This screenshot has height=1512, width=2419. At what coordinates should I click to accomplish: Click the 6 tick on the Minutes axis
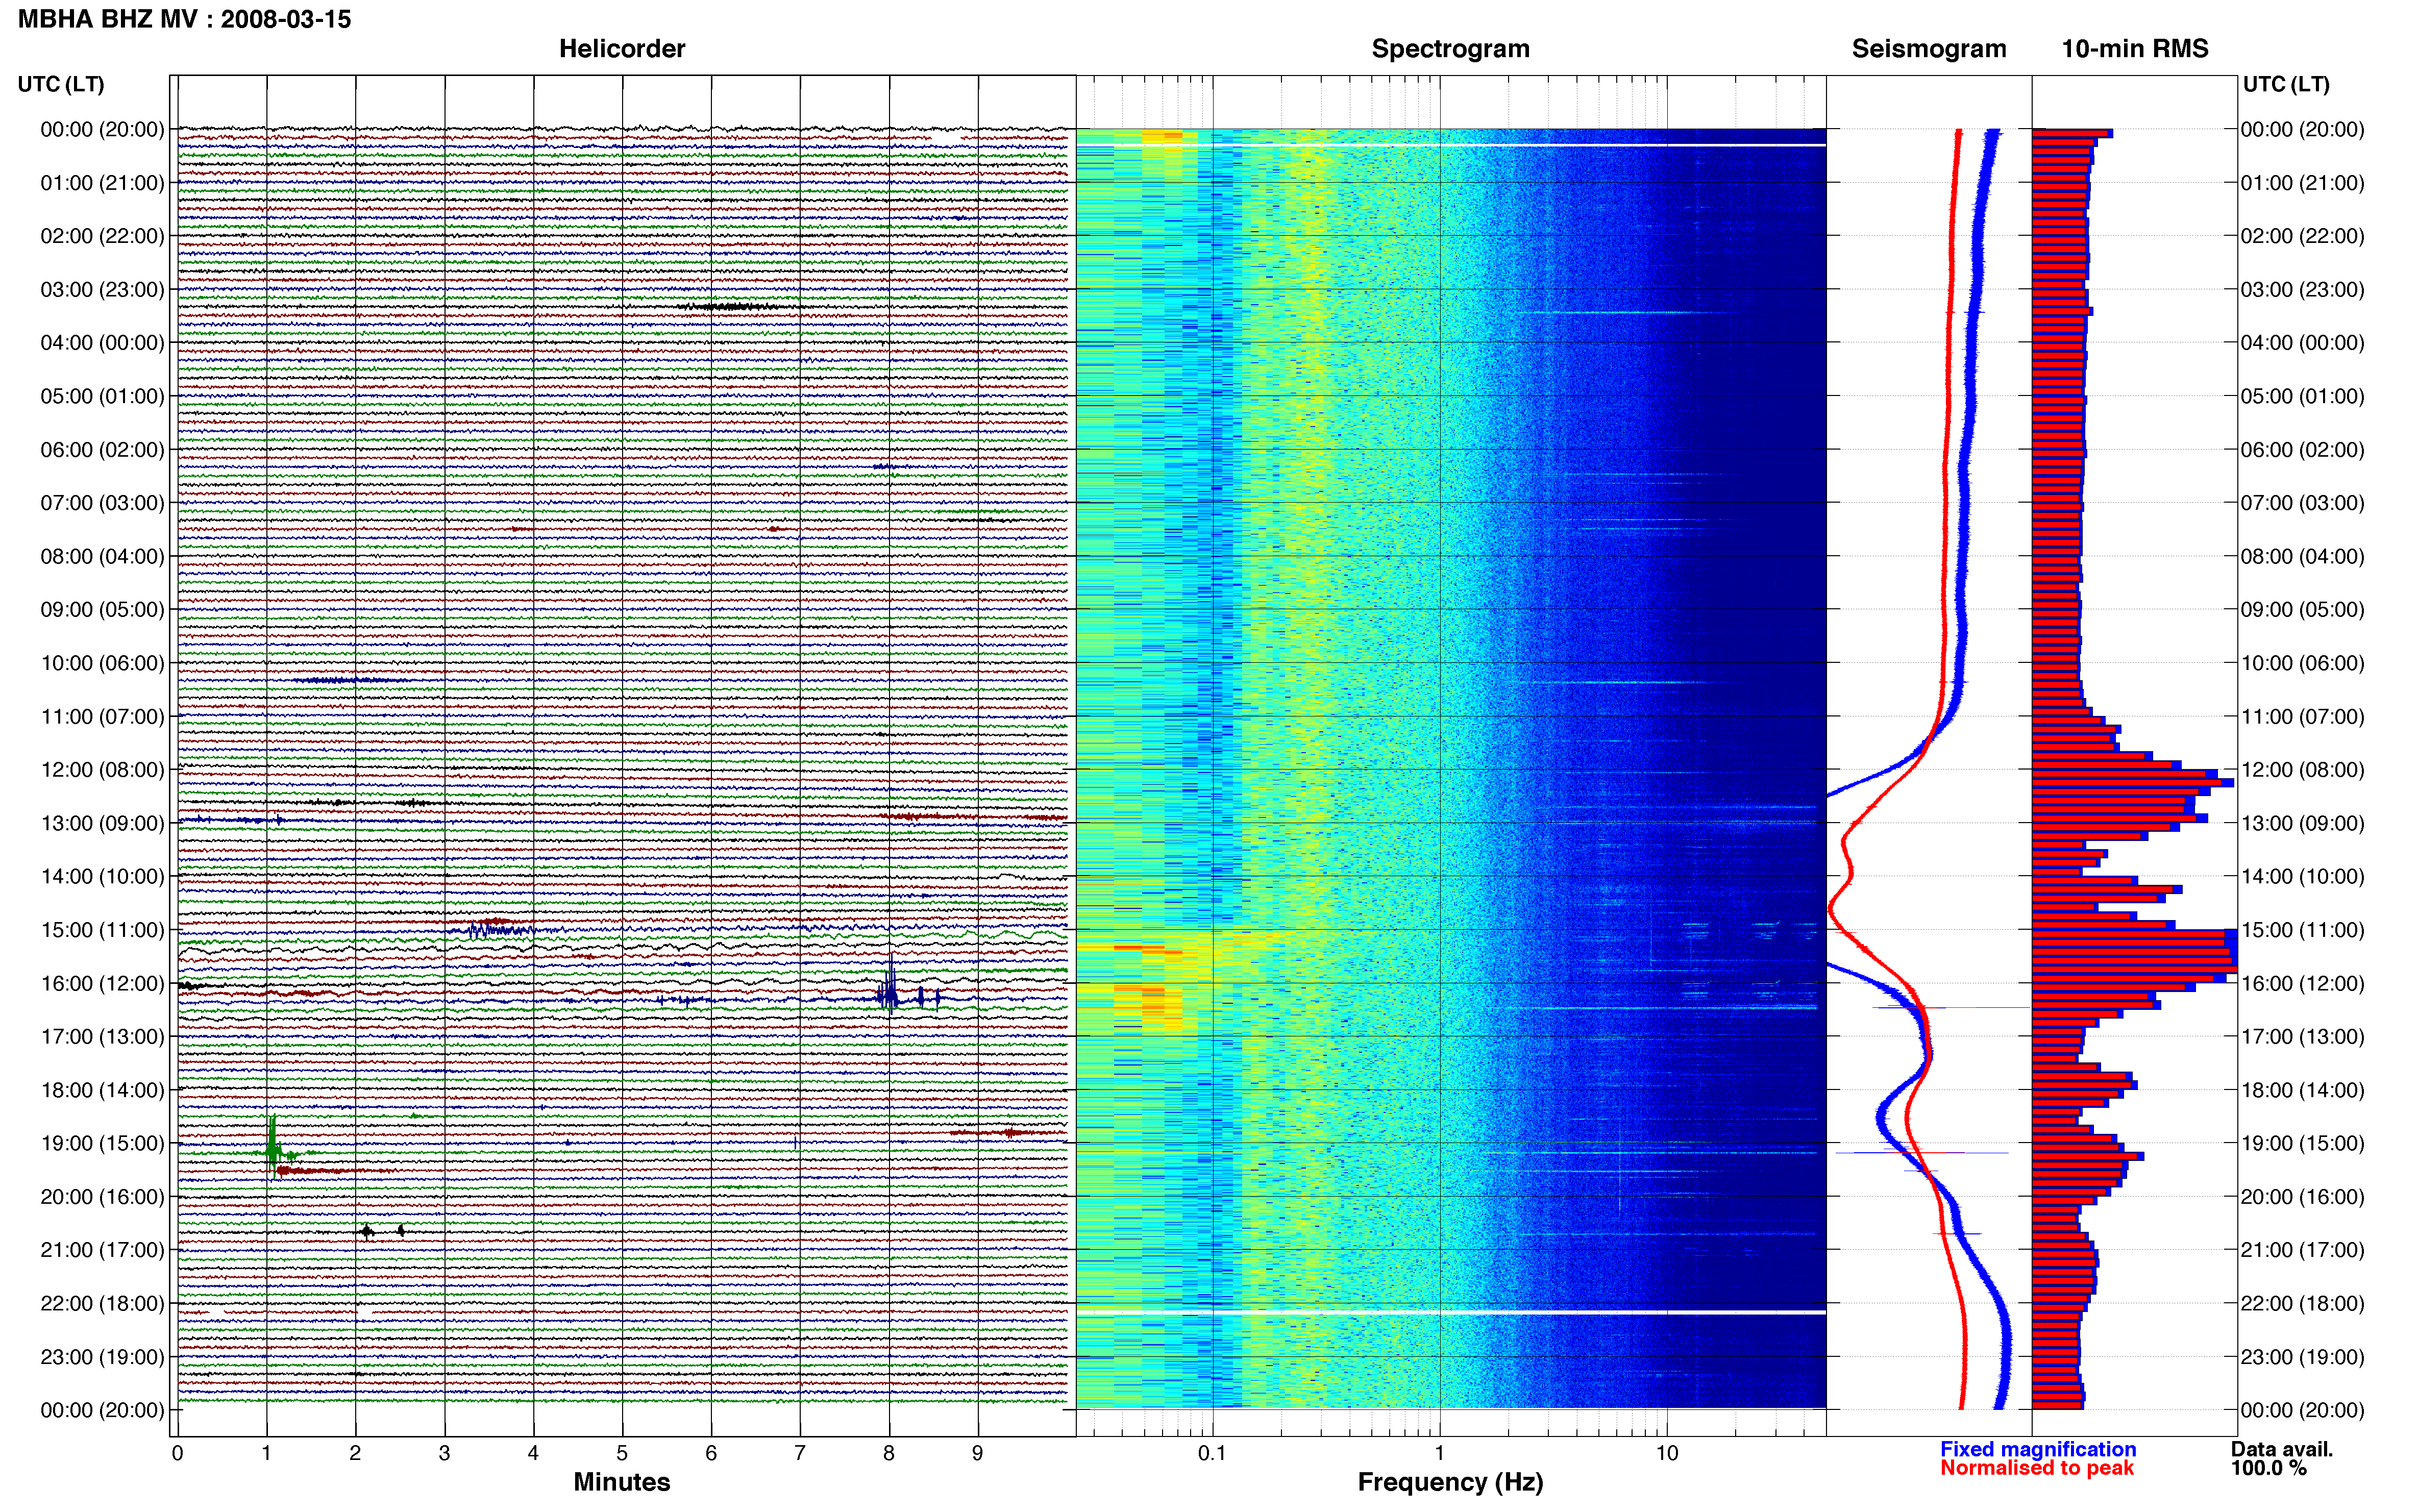(711, 1453)
